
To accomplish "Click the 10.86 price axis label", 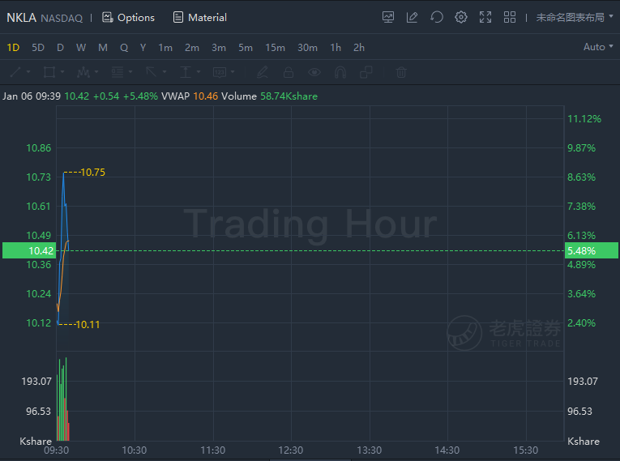I will pos(39,148).
